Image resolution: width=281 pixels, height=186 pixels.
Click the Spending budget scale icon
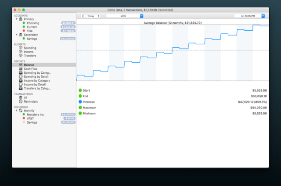coord(21,48)
